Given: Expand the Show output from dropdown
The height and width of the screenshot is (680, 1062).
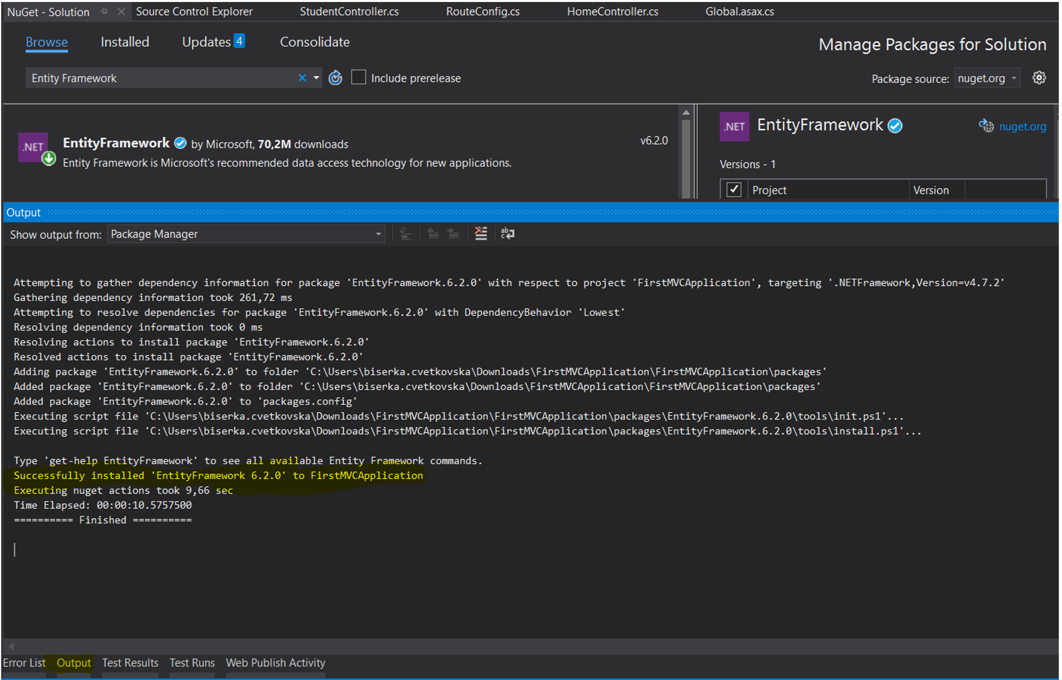Looking at the screenshot, I should pos(378,234).
